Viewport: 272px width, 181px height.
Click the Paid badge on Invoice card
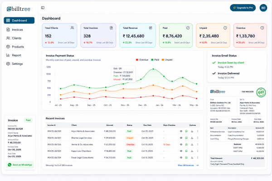pos(28,120)
